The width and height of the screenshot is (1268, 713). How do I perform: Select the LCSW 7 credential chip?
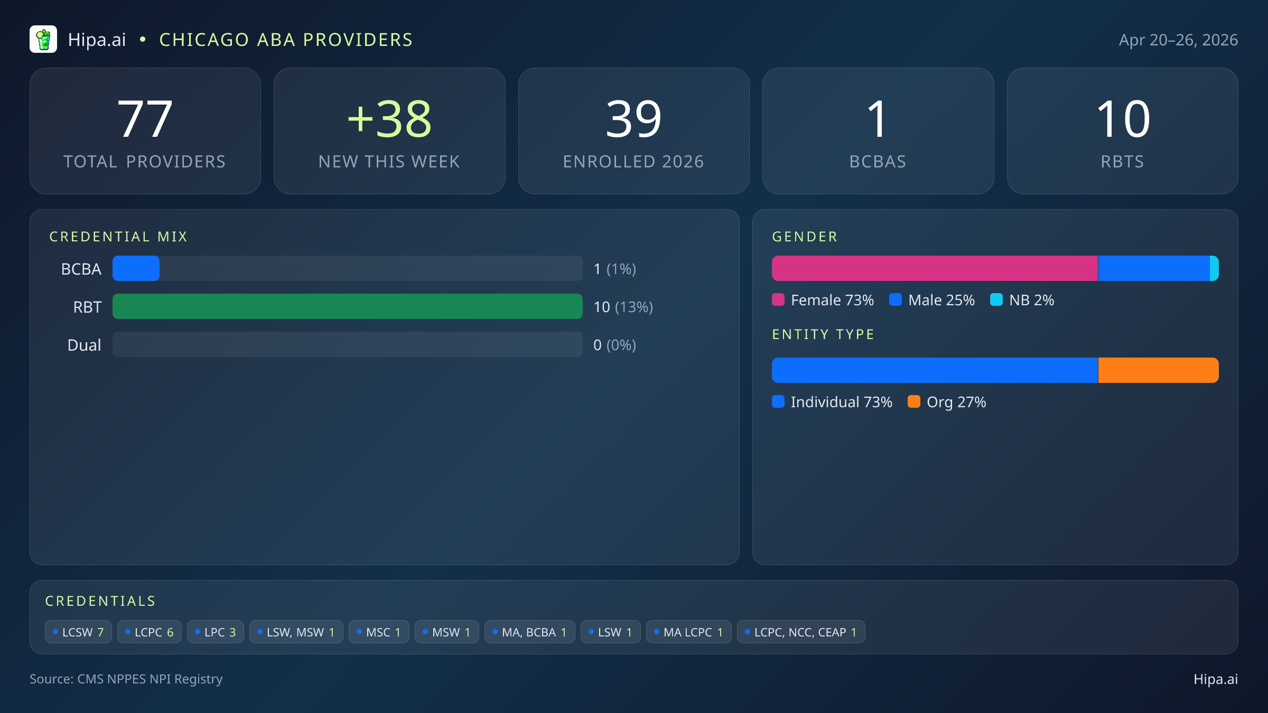point(78,632)
